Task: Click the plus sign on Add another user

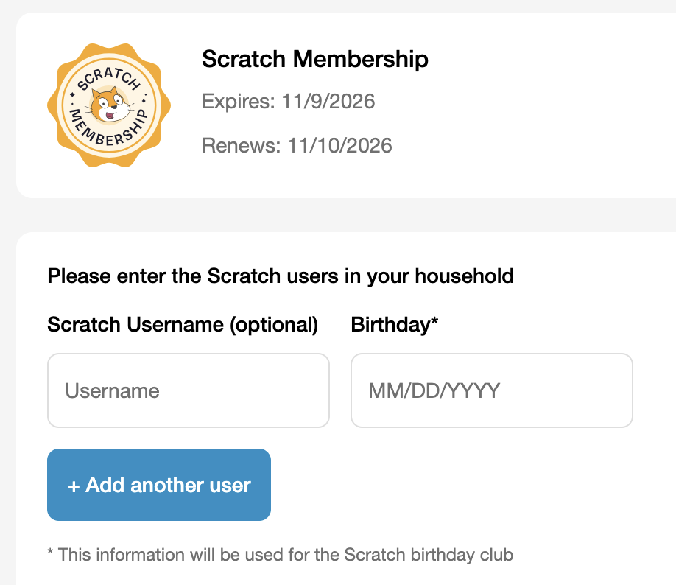Action: 73,486
